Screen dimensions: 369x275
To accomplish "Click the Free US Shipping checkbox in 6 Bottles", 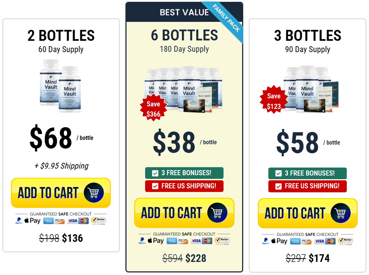I will pos(155,186).
